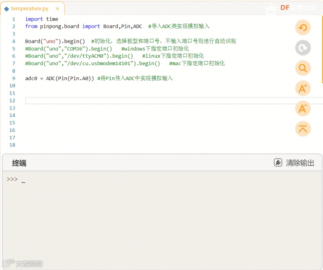Click the Python file icon on tab

[x=6, y=9]
